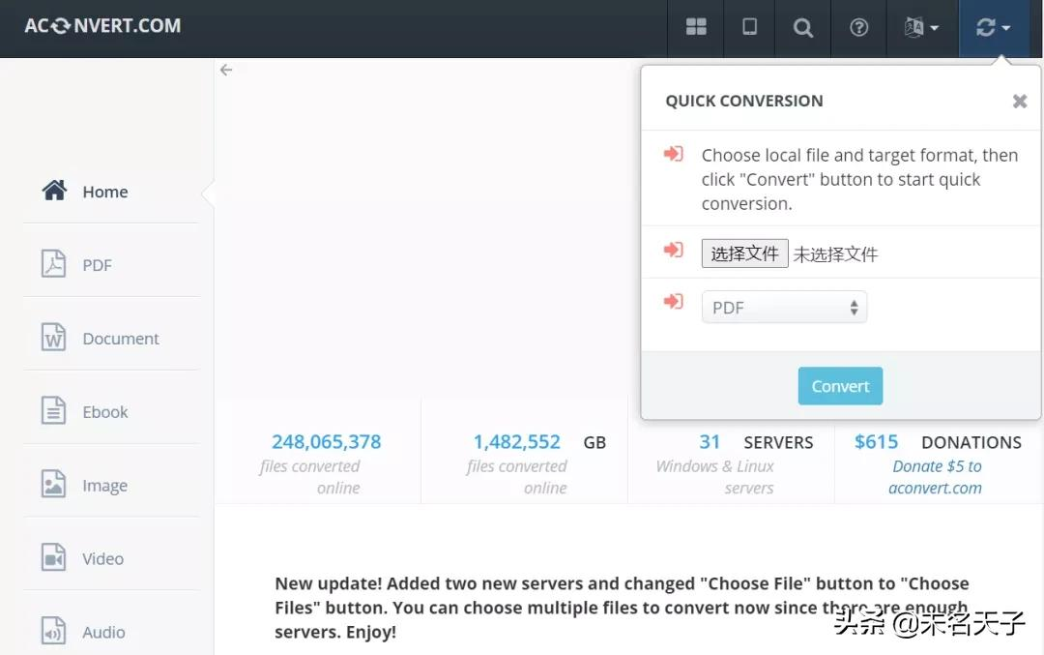Click the ACONVERT.COM logo
Image resolution: width=1044 pixels, height=655 pixels.
[x=102, y=26]
